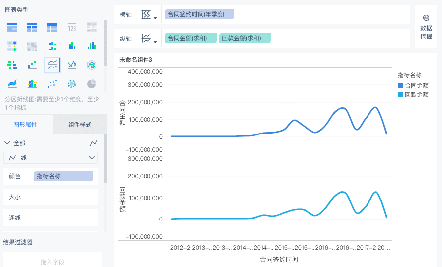Screen dimensions: 442x267
Task: Choose the waterfall chart type icon
Action: point(32,65)
